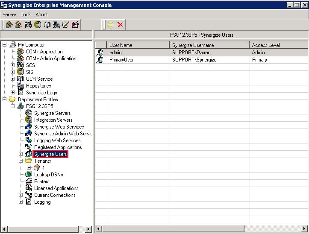This screenshot has height=234, width=309.
Task: Click the COM+ Admin Application toolbar icon
Action: [19, 25]
